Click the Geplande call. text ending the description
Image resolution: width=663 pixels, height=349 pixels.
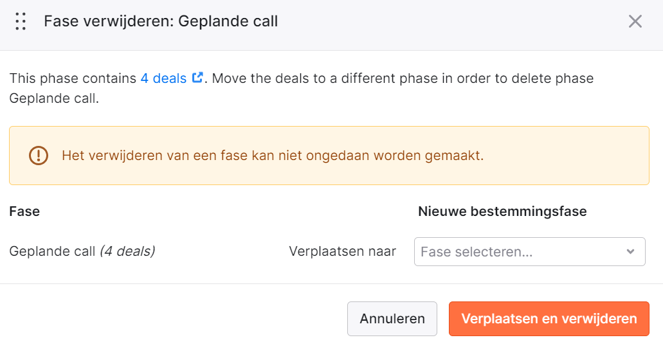[54, 98]
